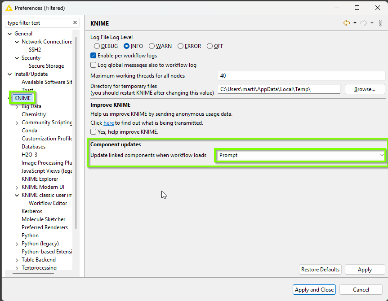The image size is (388, 301).
Task: Select Workflow Editor in preferences tree
Action: [48, 203]
